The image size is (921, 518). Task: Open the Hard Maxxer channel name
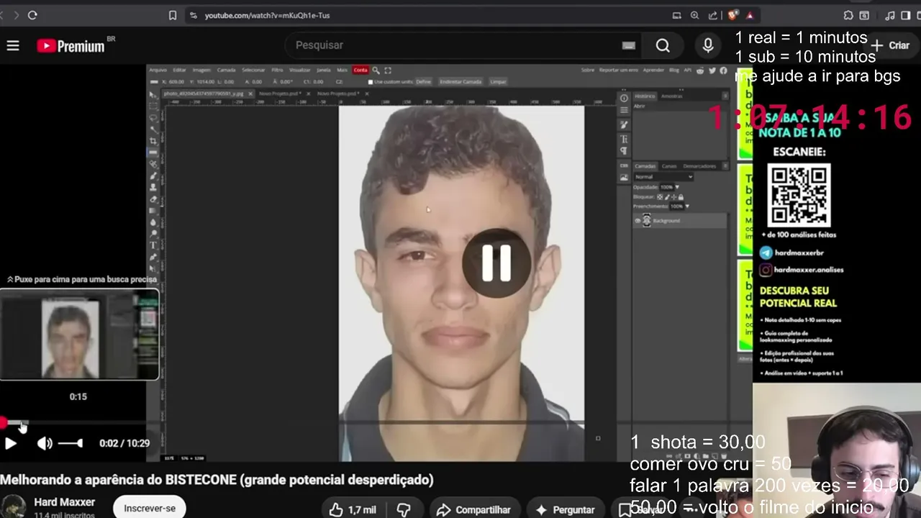click(x=65, y=502)
